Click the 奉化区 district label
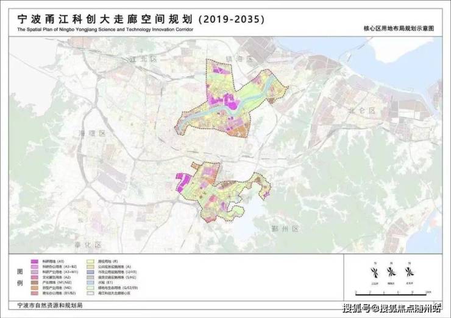 click(x=88, y=245)
